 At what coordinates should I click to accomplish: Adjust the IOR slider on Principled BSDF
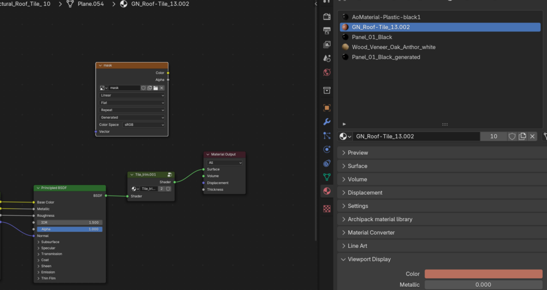pyautogui.click(x=70, y=222)
